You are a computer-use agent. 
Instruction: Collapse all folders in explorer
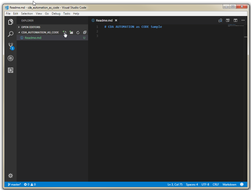click(85, 32)
